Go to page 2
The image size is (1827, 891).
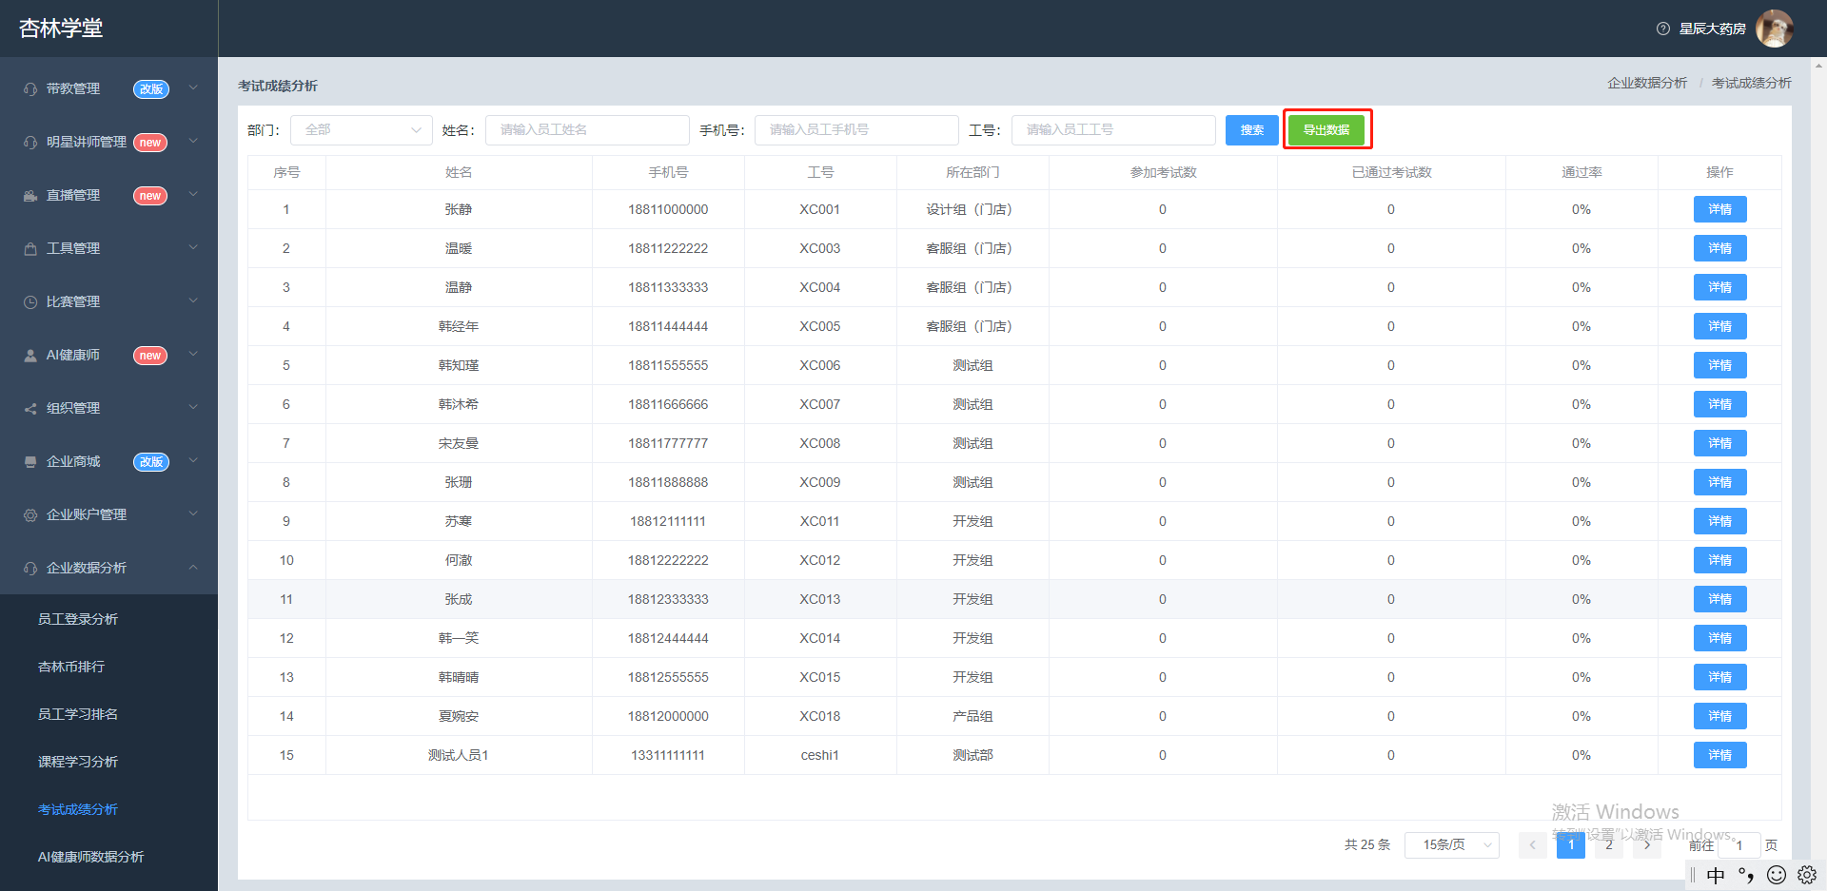[1609, 844]
